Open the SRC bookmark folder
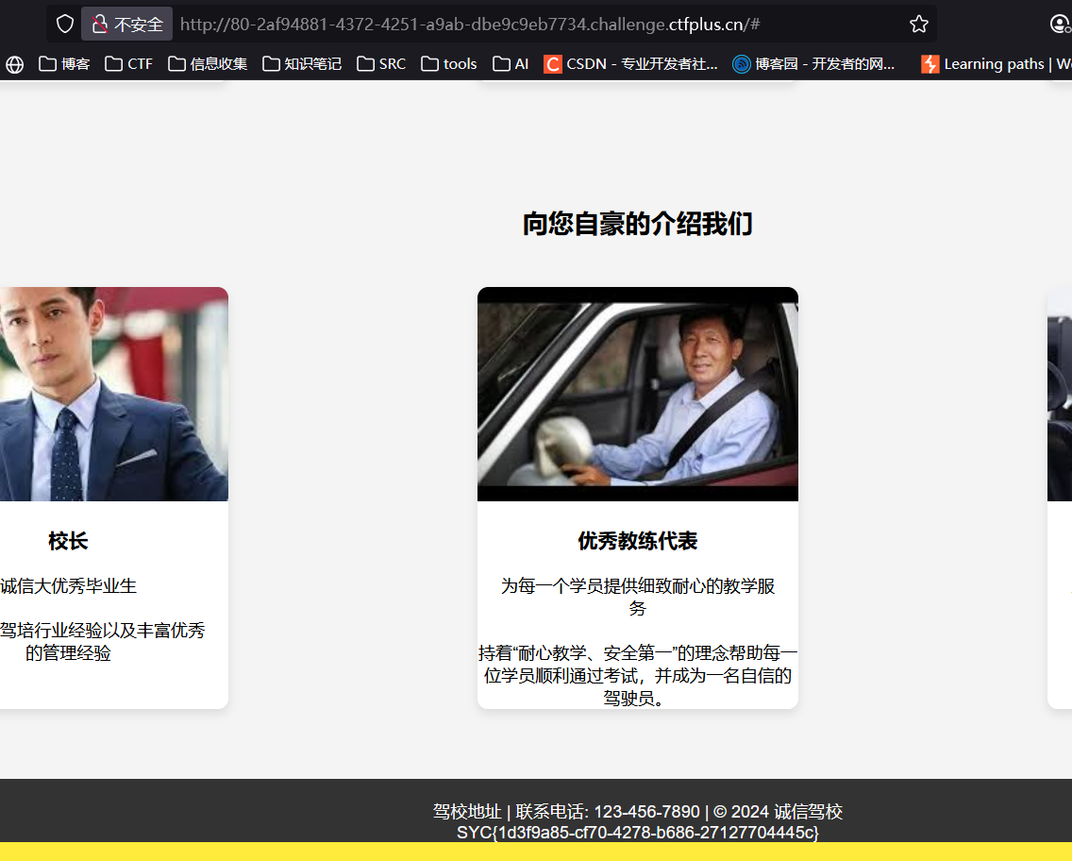This screenshot has height=861, width=1072. pyautogui.click(x=381, y=64)
